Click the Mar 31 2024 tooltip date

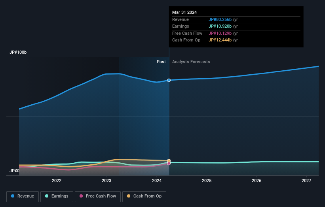coord(184,12)
